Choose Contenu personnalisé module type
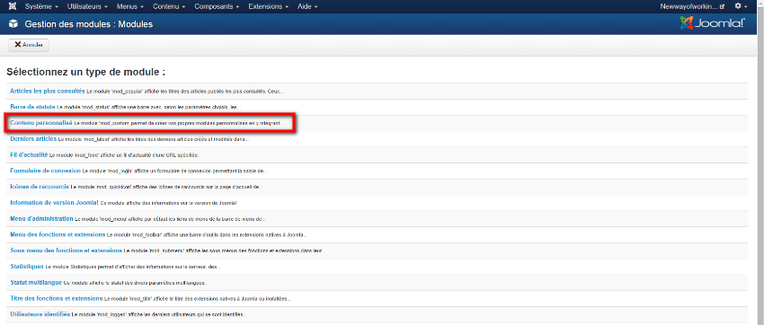This screenshot has width=764, height=325. [x=41, y=123]
